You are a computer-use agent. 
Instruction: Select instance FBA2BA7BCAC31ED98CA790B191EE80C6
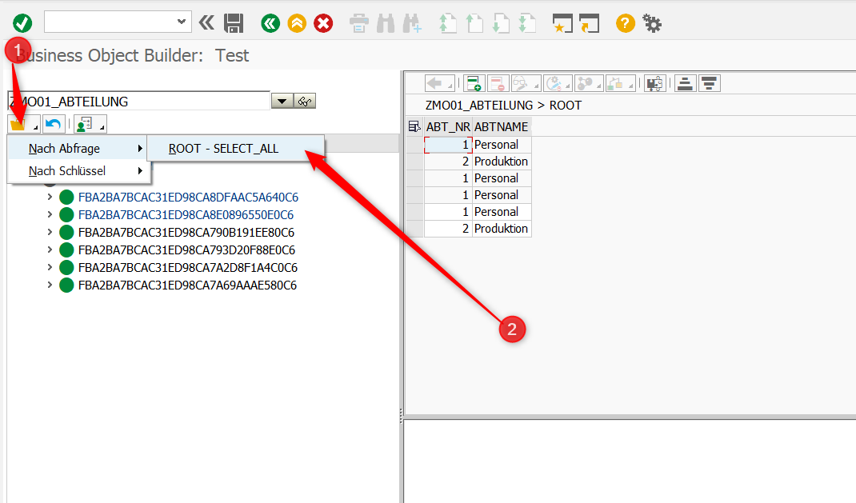[x=186, y=233]
